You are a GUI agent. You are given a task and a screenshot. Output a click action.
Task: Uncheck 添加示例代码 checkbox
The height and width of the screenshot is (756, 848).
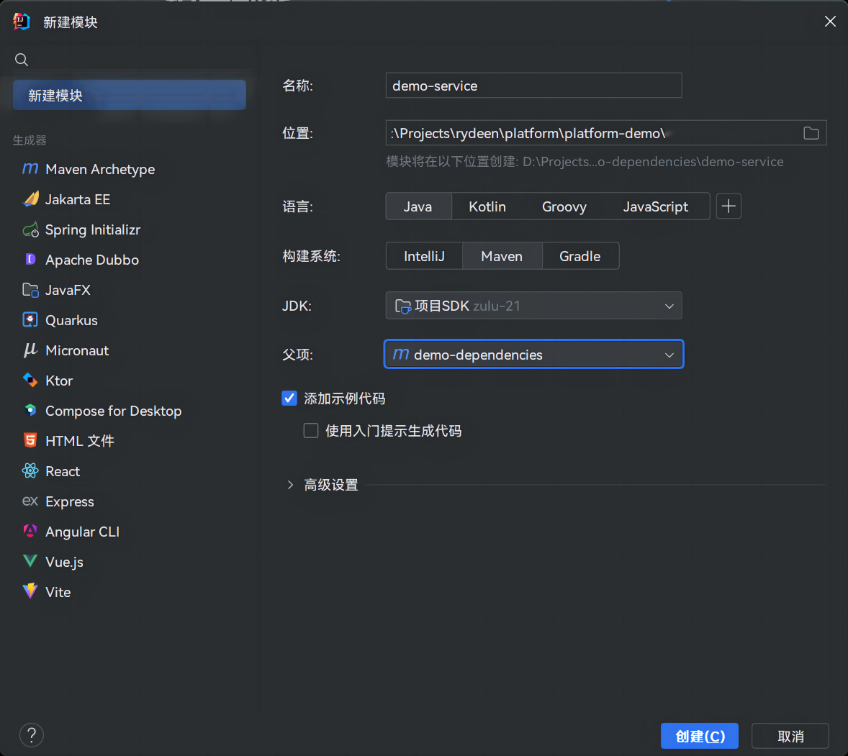(x=289, y=399)
